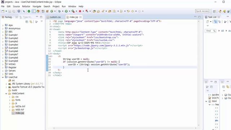Select the DOCTYPE node in Outline
This screenshot has height=130, width=231.
pos(215,98)
